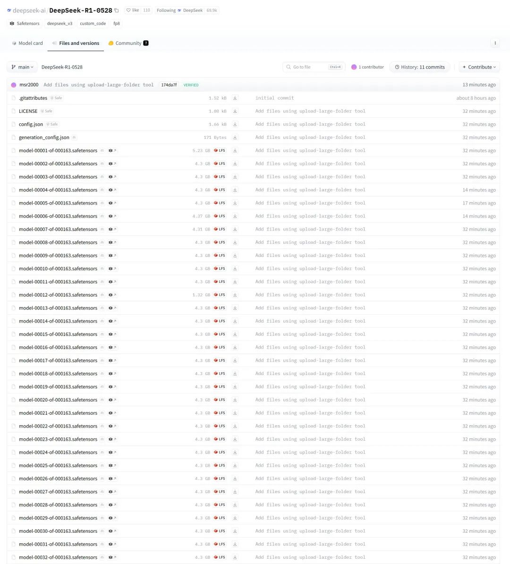Download model-00018-of-000163.safetensors
Image resolution: width=510 pixels, height=564 pixels.
click(x=235, y=374)
